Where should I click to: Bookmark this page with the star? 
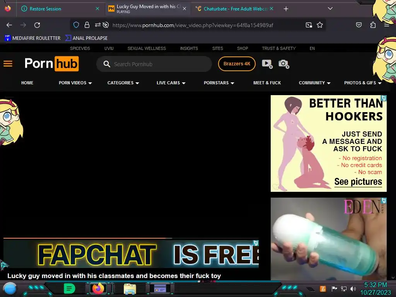click(x=320, y=25)
